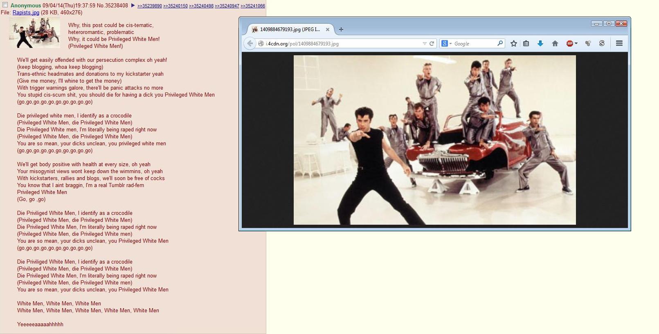Minimize the Firefox window
The image size is (659, 334).
597,24
